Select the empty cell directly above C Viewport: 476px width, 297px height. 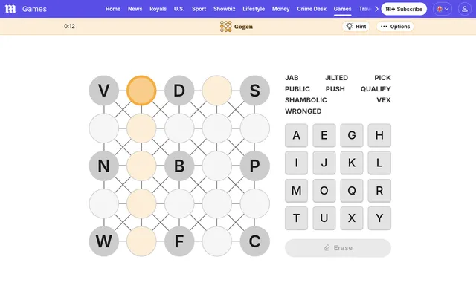[254, 203]
